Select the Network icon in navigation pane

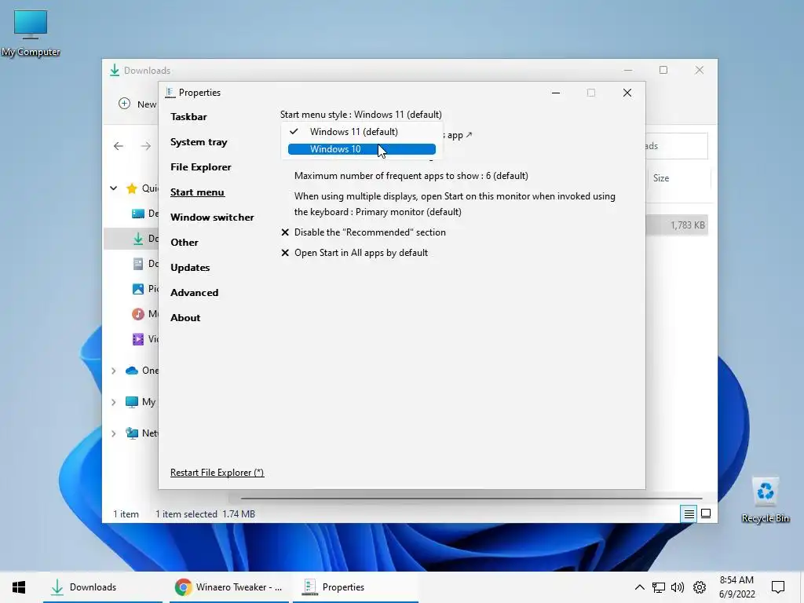pos(132,433)
